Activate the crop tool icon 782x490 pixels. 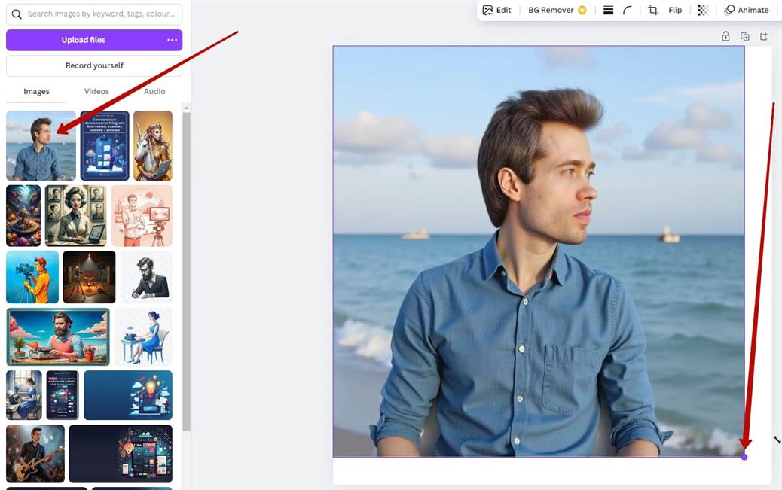(x=653, y=10)
